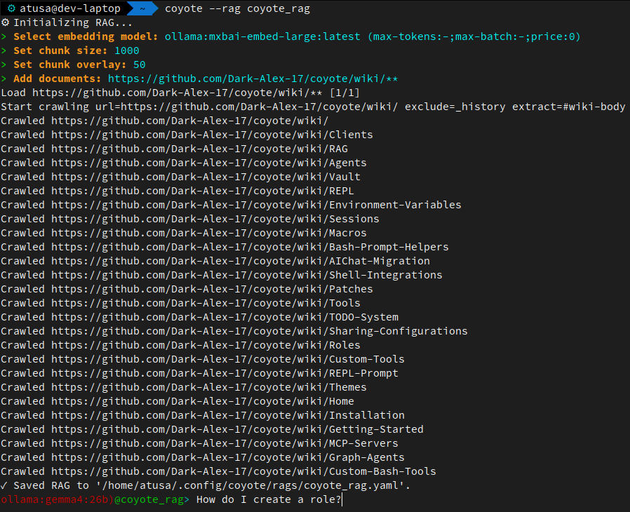
Task: Open the Add documents wiki URL
Action: coord(253,79)
